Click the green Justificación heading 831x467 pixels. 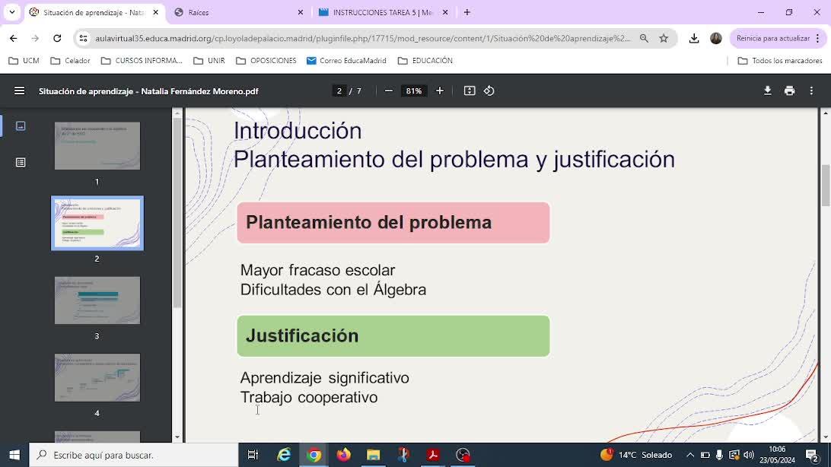[x=393, y=336]
